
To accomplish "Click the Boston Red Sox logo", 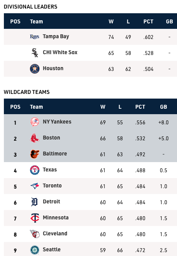I will coord(35,138).
